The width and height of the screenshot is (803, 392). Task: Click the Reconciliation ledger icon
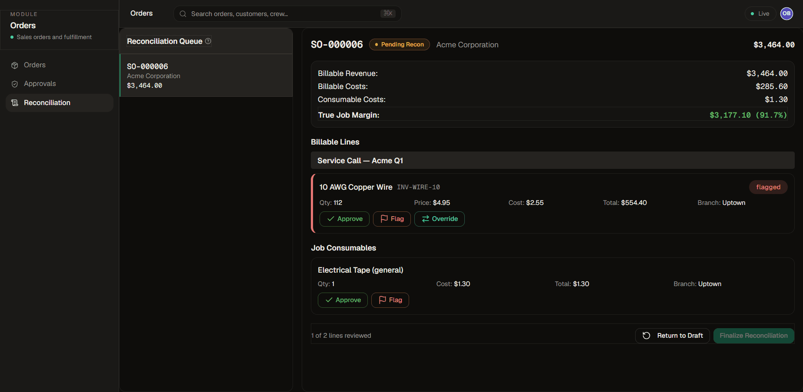[x=15, y=103]
